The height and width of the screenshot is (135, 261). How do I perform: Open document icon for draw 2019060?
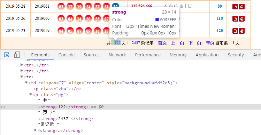click(x=235, y=19)
